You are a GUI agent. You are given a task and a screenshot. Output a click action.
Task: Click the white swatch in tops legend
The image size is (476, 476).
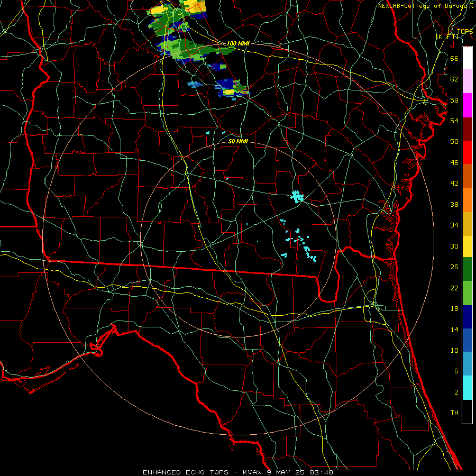467,58
